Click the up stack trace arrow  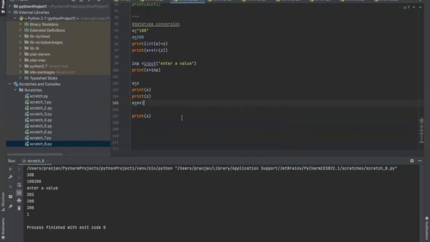19,169
